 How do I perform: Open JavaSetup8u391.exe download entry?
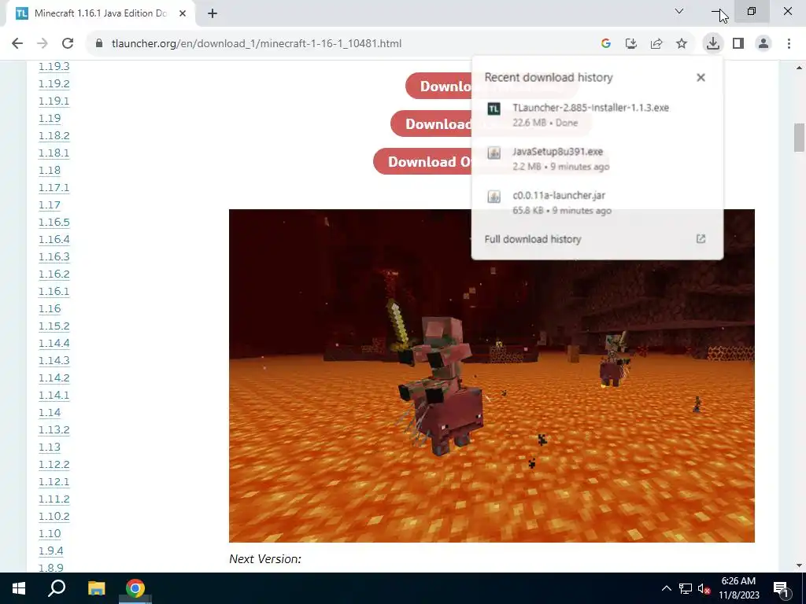click(x=597, y=159)
